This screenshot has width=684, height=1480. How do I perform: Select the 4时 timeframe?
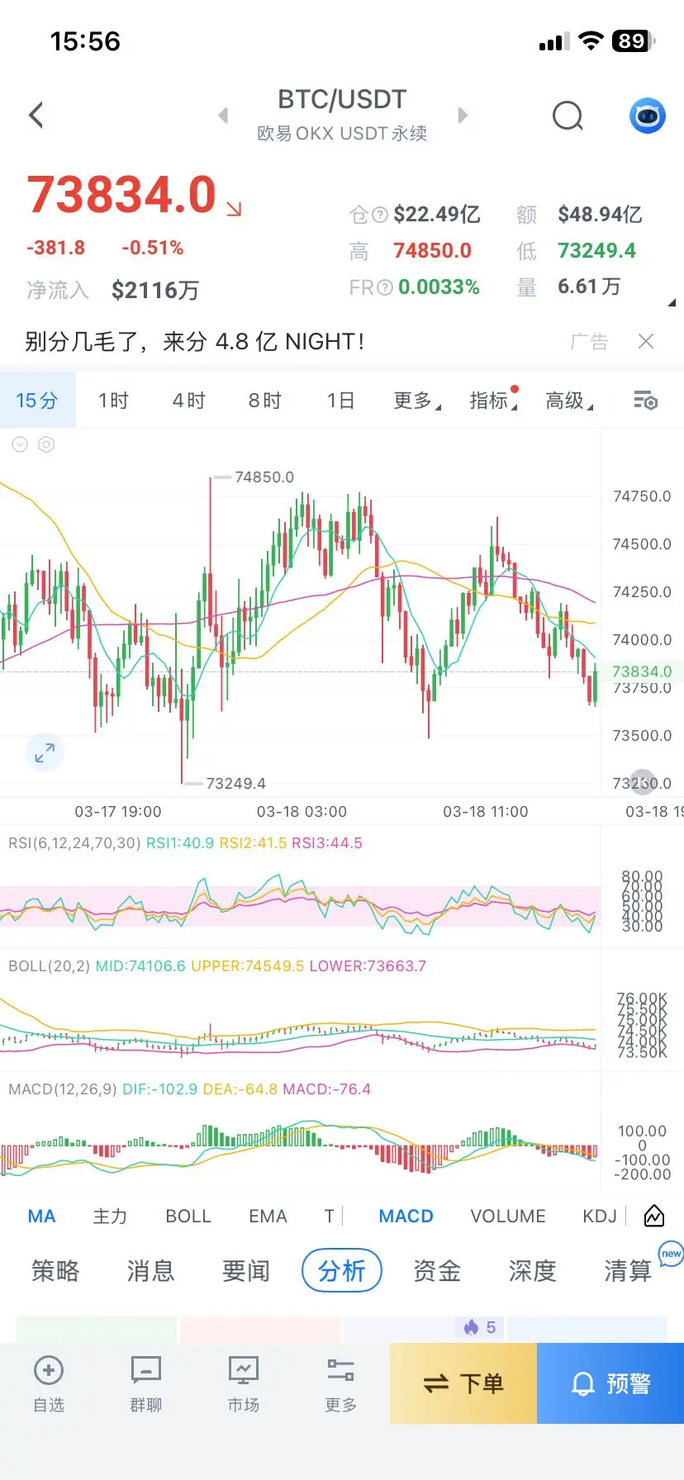pyautogui.click(x=189, y=401)
